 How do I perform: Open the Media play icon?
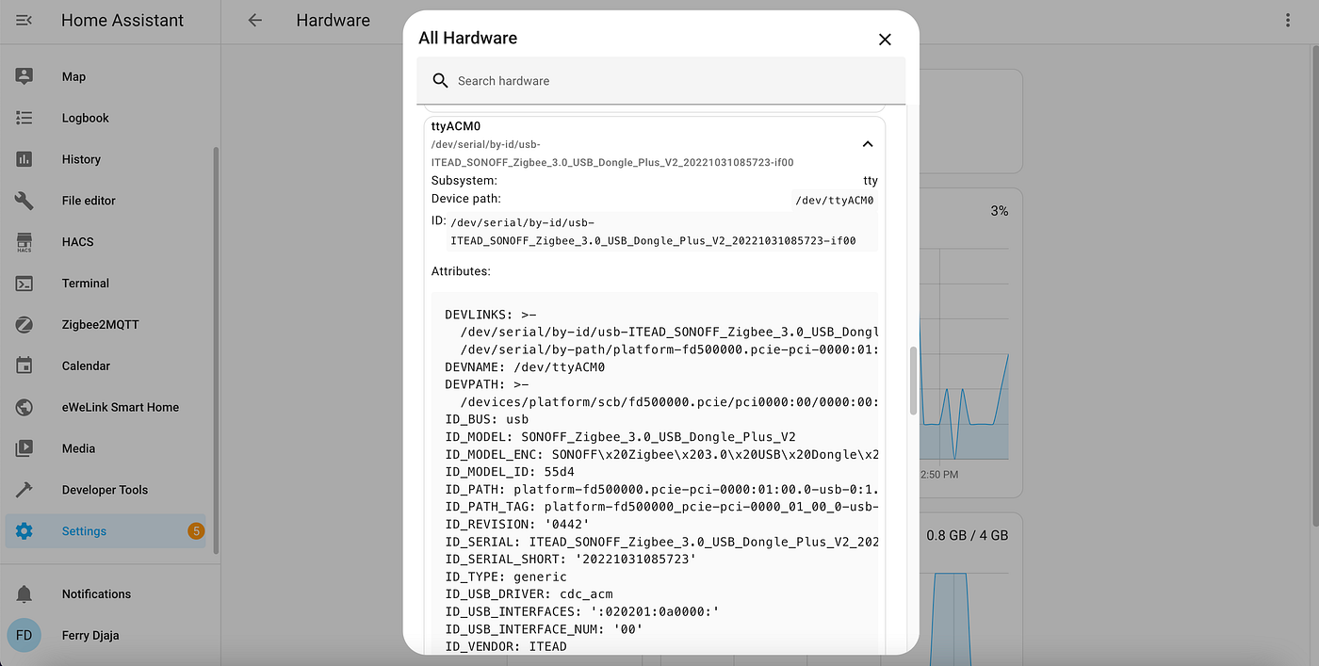point(24,448)
